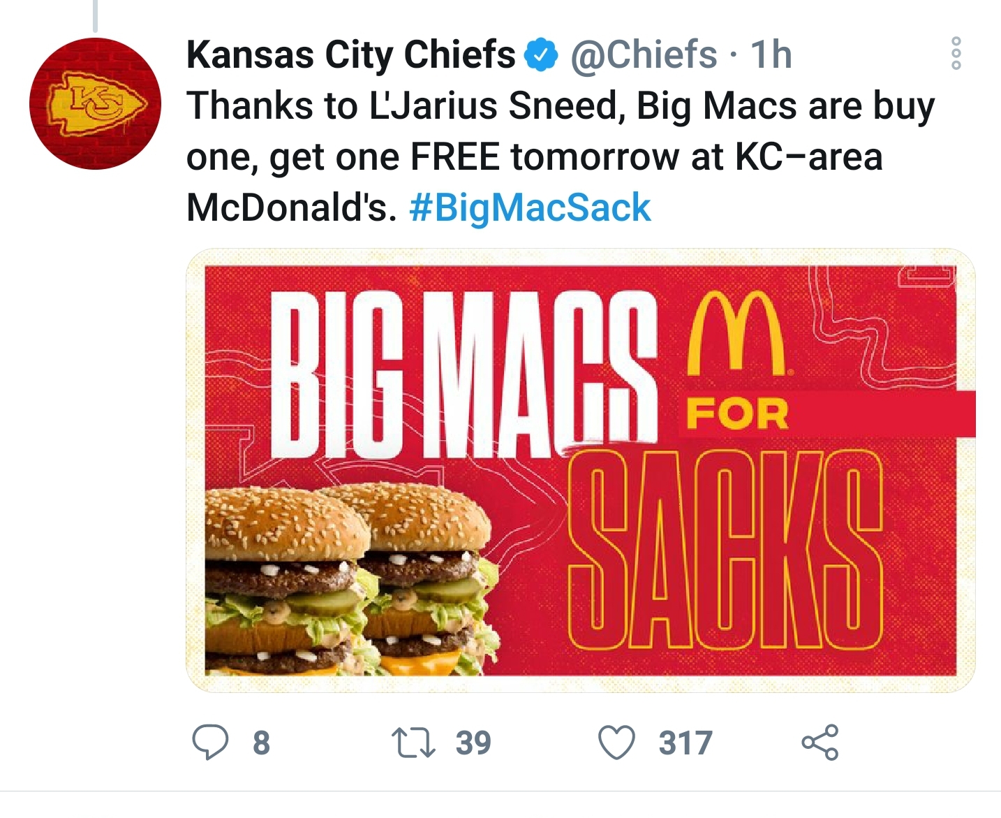Follow the #BigMacSack hashtag
This screenshot has height=818, width=1001.
click(530, 207)
